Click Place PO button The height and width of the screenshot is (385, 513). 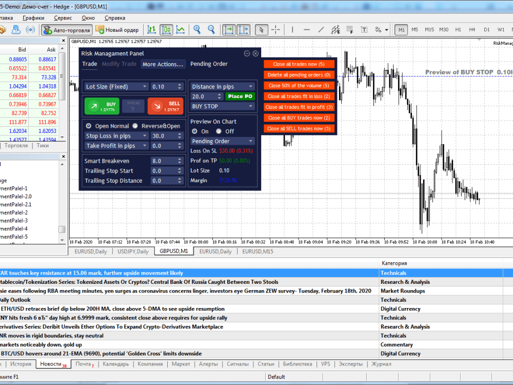click(240, 97)
